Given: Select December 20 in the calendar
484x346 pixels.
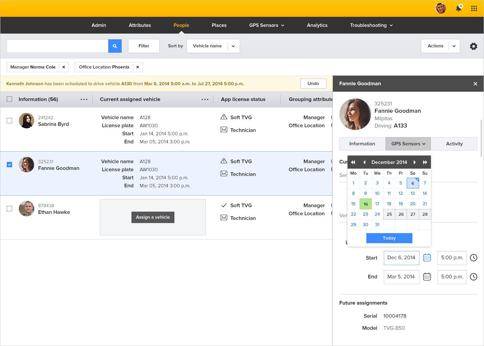Looking at the screenshot, I should pos(413,204).
